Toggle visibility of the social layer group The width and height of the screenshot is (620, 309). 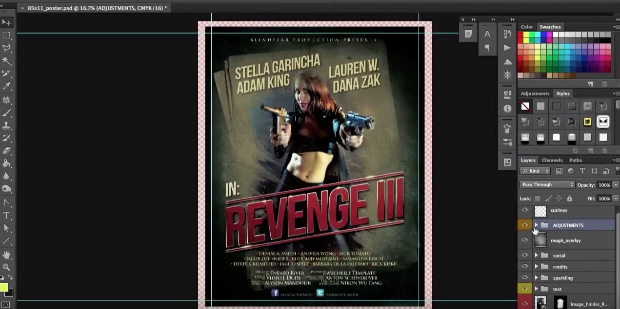[x=525, y=255]
